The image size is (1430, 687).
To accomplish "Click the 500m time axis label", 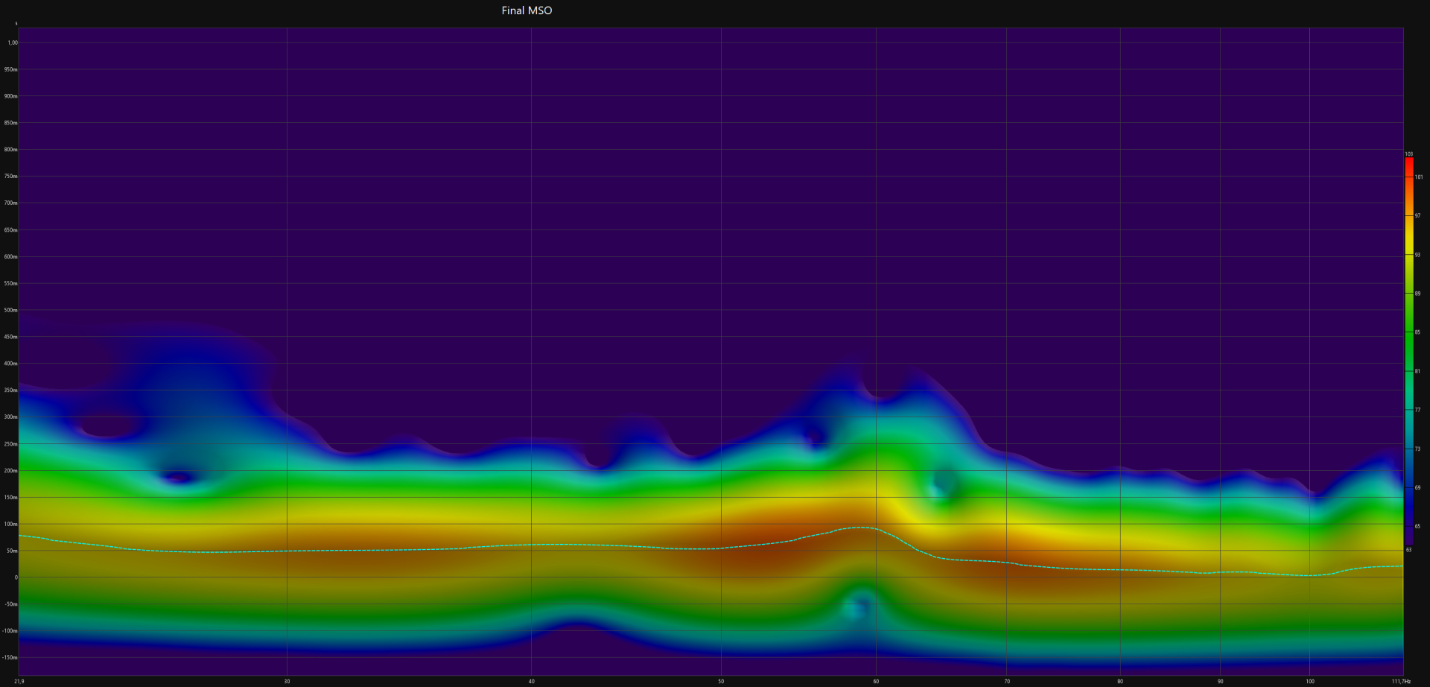I will point(10,310).
